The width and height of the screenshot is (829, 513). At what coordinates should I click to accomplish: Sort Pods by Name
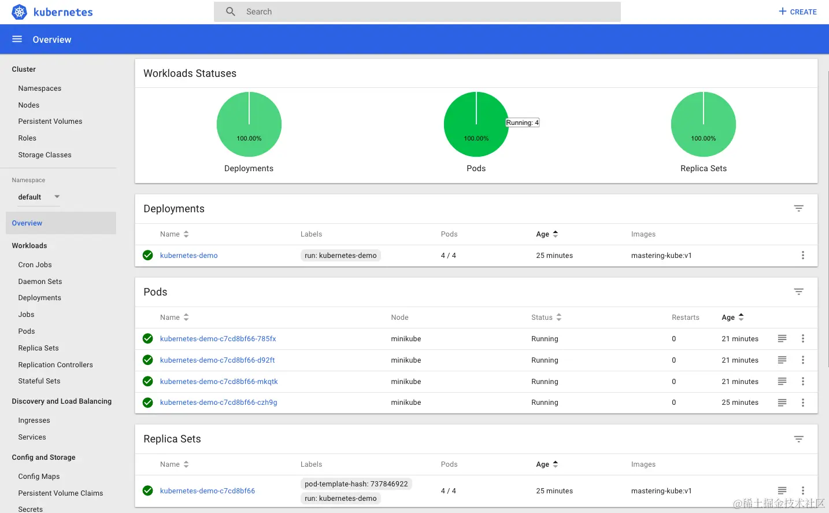[x=175, y=318]
